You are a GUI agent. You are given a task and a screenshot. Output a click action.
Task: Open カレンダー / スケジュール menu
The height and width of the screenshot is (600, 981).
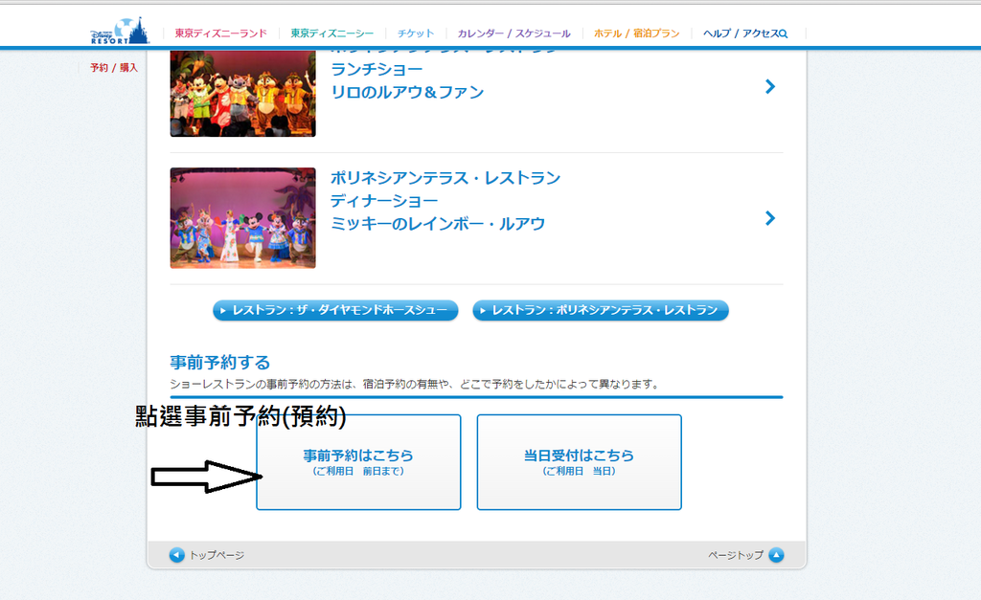coord(513,33)
